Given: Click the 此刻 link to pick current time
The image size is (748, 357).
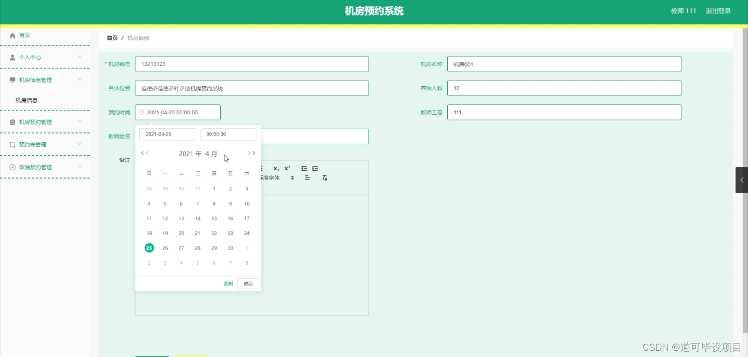Looking at the screenshot, I should coord(228,283).
